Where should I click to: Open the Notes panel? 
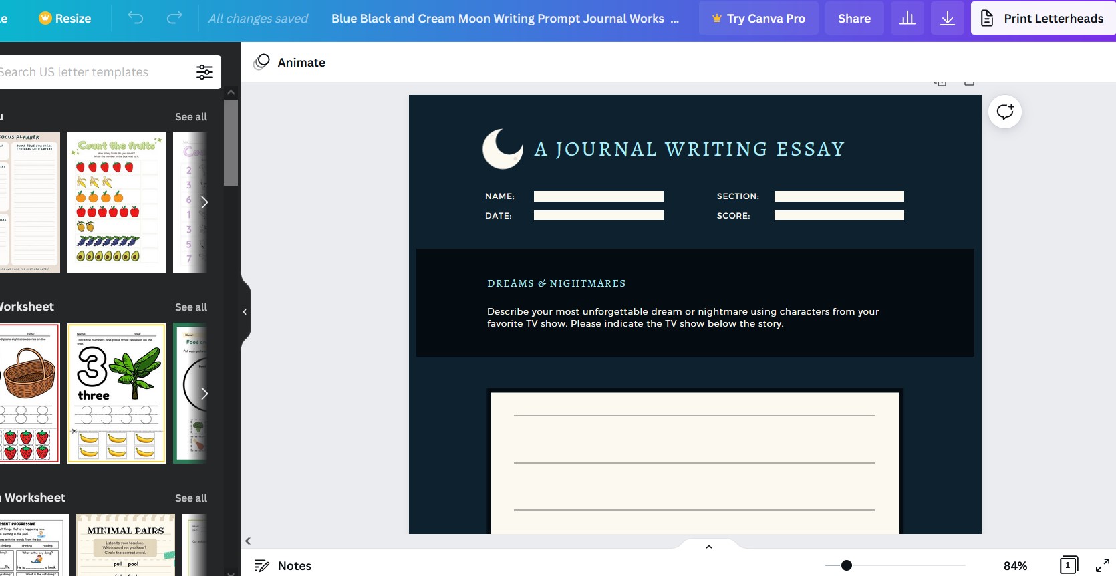283,565
